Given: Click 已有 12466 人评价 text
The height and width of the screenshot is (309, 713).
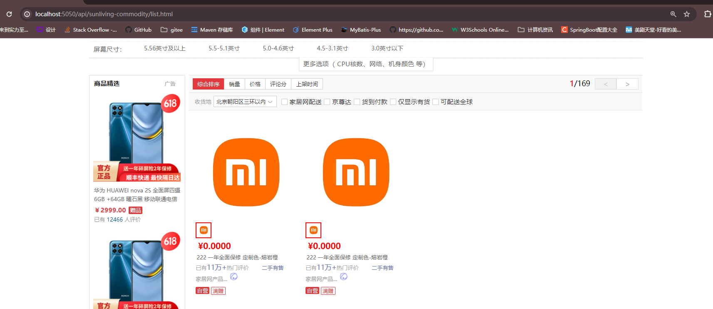Looking at the screenshot, I should click(117, 219).
